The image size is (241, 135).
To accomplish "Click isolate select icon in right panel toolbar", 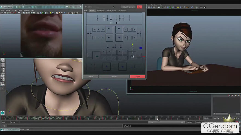I will [196, 7].
